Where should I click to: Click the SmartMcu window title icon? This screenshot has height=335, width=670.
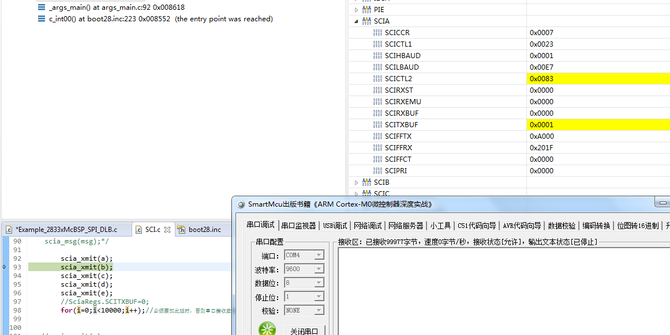(x=241, y=204)
